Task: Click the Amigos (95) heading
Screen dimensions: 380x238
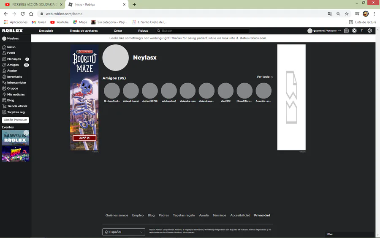Action: point(114,78)
